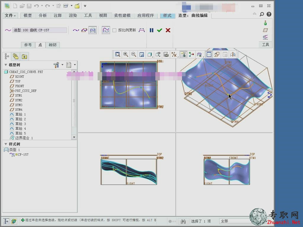Click the 工具 label button at right
Screen dimensions: 303x227
(x=265, y=45)
